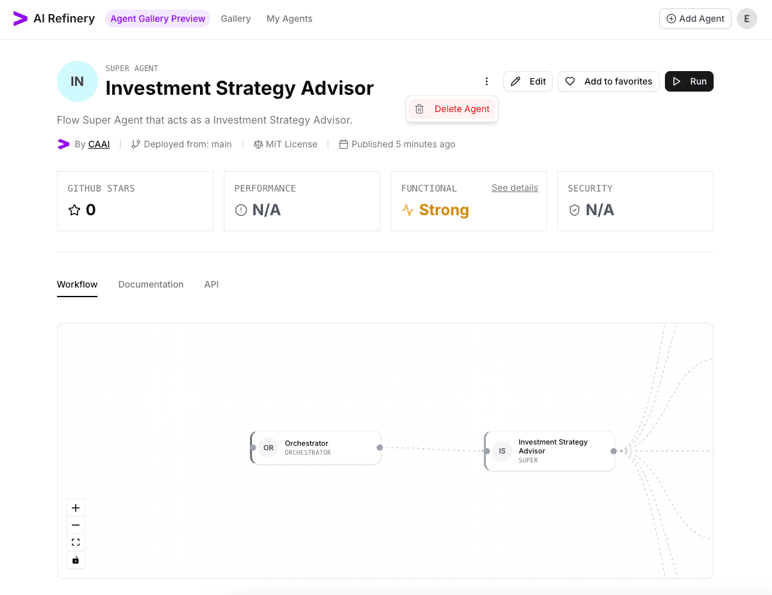Viewport: 772px width, 595px height.
Task: Fit the workflow diagram to view
Action: tap(75, 542)
